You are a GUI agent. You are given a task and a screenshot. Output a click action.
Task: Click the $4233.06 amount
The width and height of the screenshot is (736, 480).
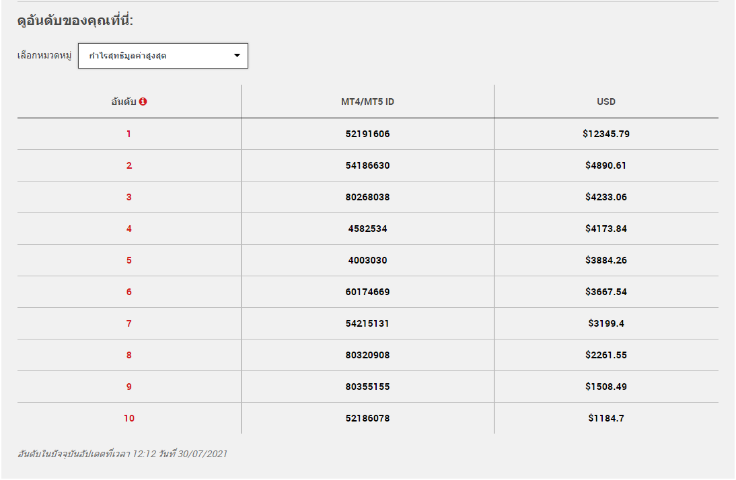click(606, 197)
